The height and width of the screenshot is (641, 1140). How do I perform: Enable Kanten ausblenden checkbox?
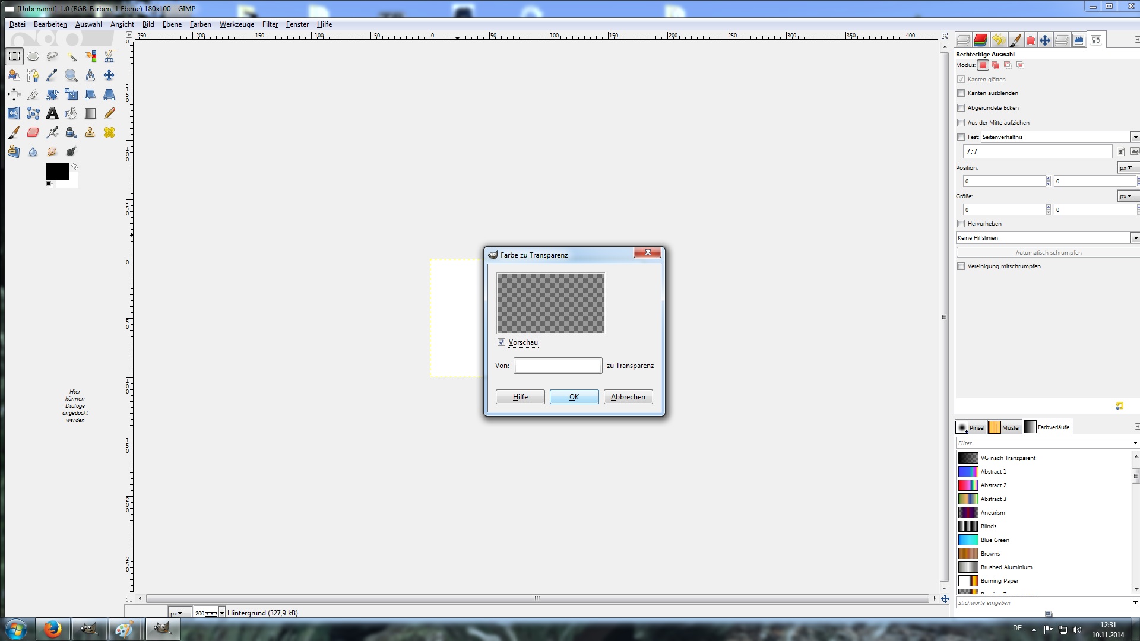click(x=961, y=93)
